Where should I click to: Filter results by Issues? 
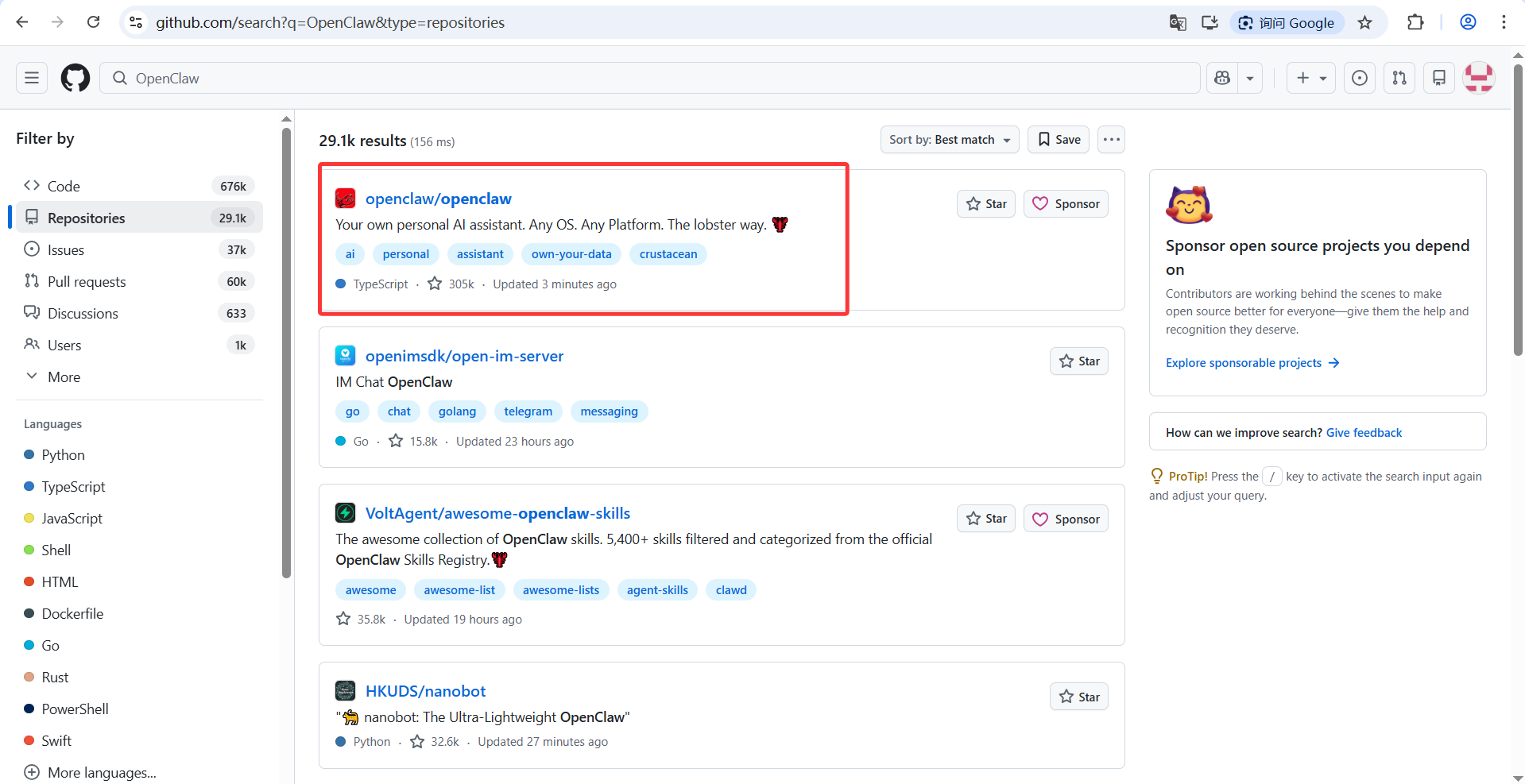point(139,249)
